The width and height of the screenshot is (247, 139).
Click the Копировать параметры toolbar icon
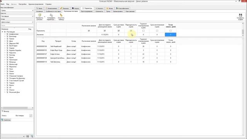[x=51, y=15]
